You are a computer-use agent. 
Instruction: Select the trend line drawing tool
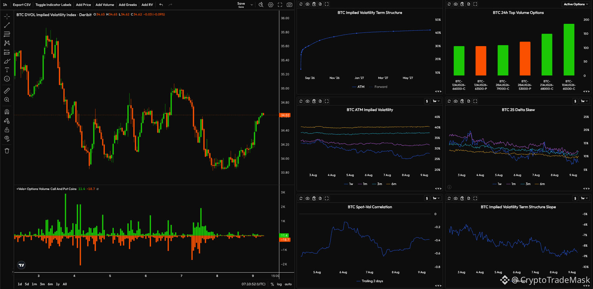pyautogui.click(x=7, y=25)
